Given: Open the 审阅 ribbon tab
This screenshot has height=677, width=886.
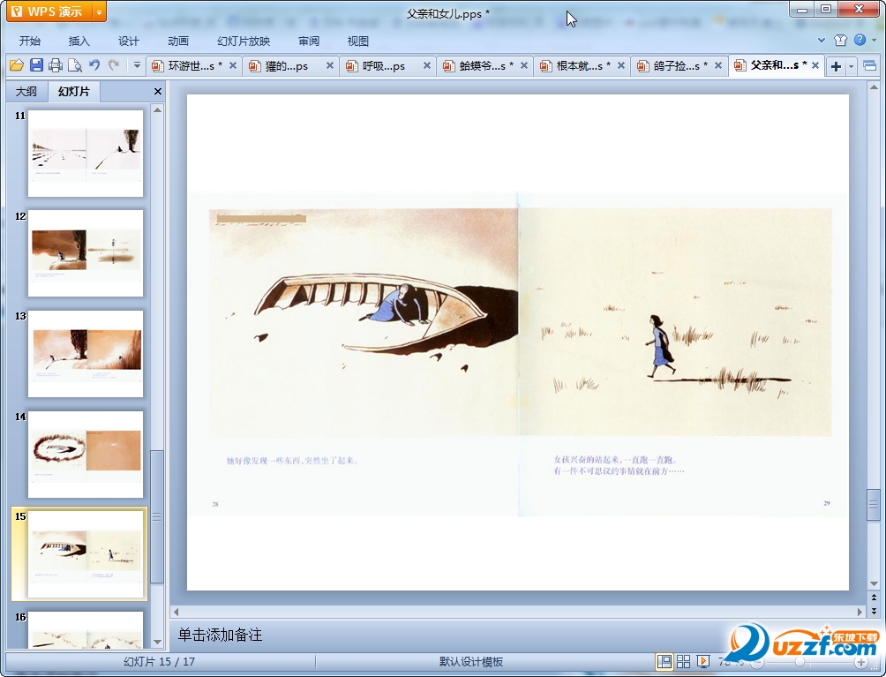Looking at the screenshot, I should [x=309, y=41].
